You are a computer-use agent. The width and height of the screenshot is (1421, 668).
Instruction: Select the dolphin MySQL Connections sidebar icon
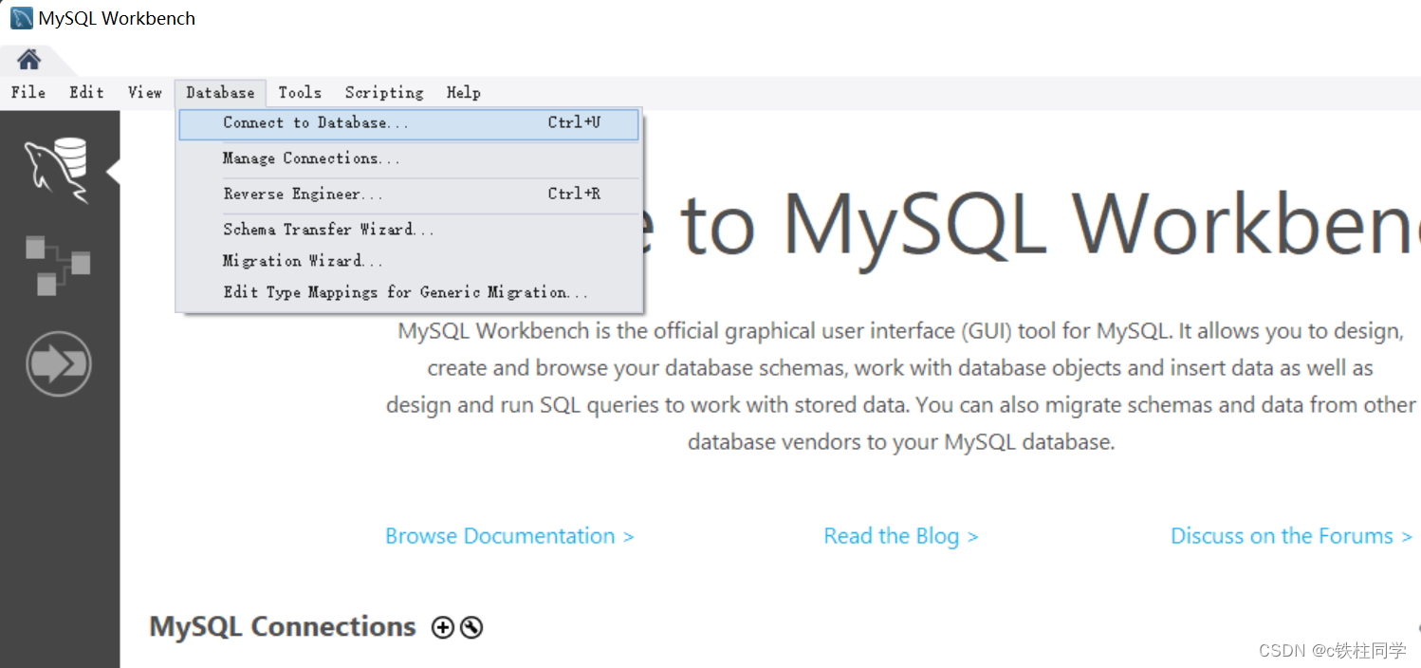(x=57, y=170)
